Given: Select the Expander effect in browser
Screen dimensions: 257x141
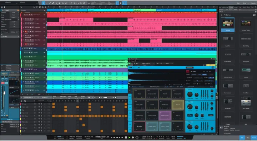Looking at the screenshot, I should (228, 103).
